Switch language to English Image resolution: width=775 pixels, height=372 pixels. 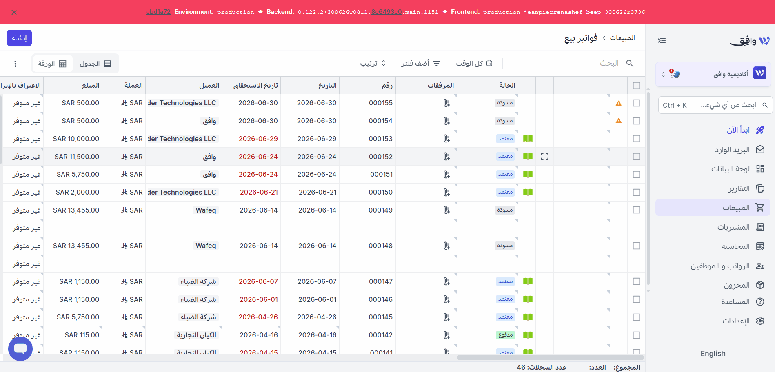[713, 354]
